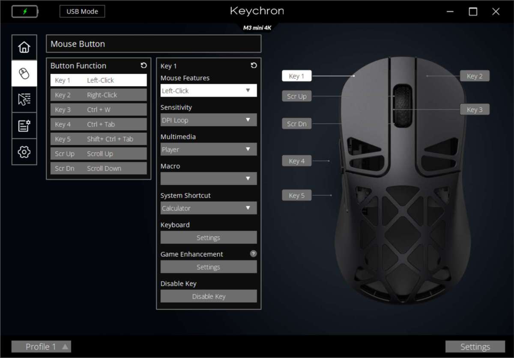The width and height of the screenshot is (514, 358).
Task: Click the USB Mode button
Action: click(x=82, y=12)
